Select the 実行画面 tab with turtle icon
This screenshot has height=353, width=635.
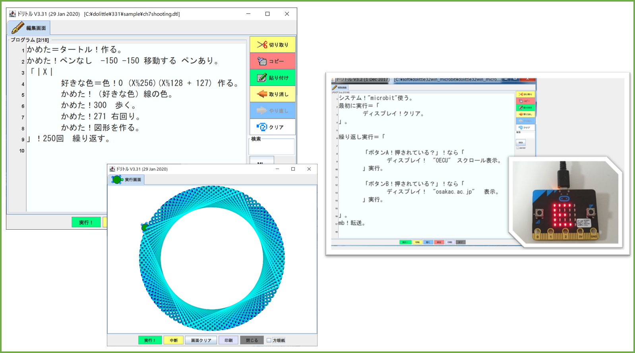[x=127, y=180]
